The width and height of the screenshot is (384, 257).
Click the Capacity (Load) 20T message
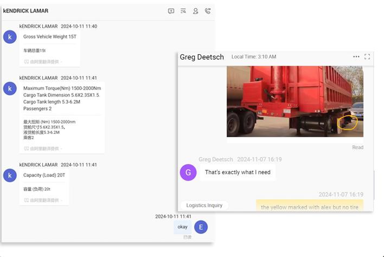44,175
